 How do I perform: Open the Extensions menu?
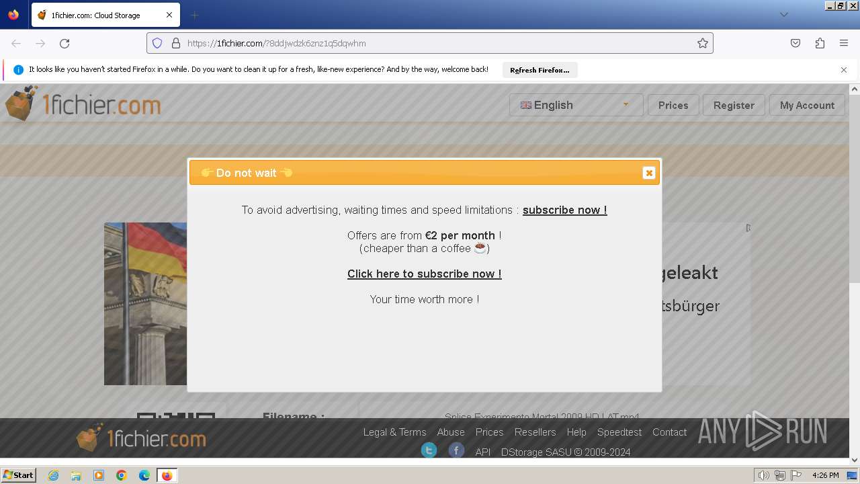[820, 43]
